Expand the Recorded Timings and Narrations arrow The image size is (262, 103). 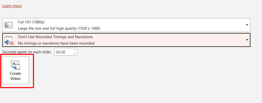click(247, 40)
